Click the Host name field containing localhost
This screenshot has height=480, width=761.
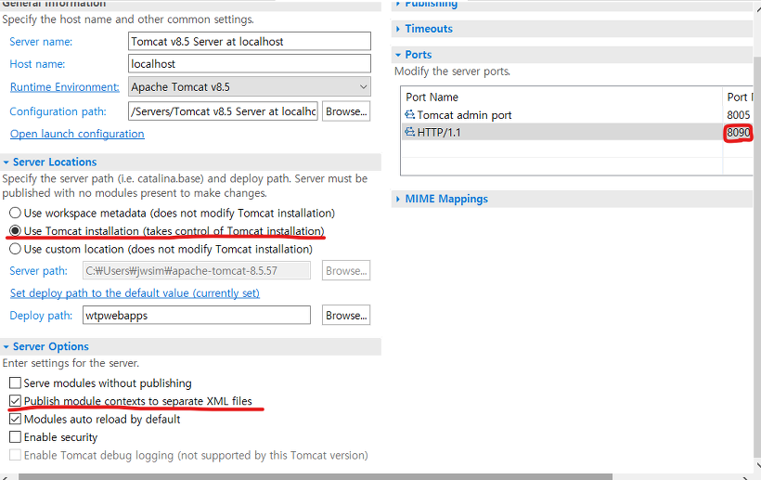click(x=250, y=63)
